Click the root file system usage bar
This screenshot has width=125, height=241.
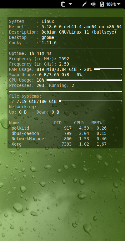pos(90,101)
